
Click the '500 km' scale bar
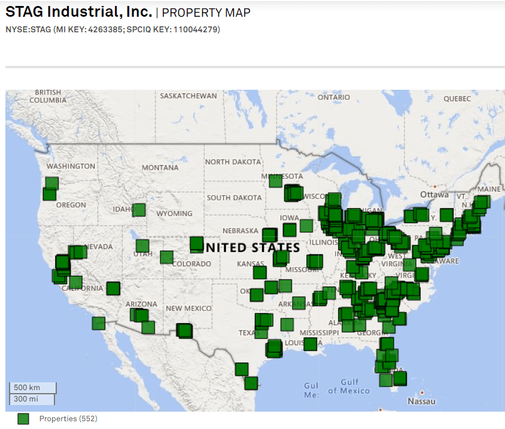tap(32, 388)
